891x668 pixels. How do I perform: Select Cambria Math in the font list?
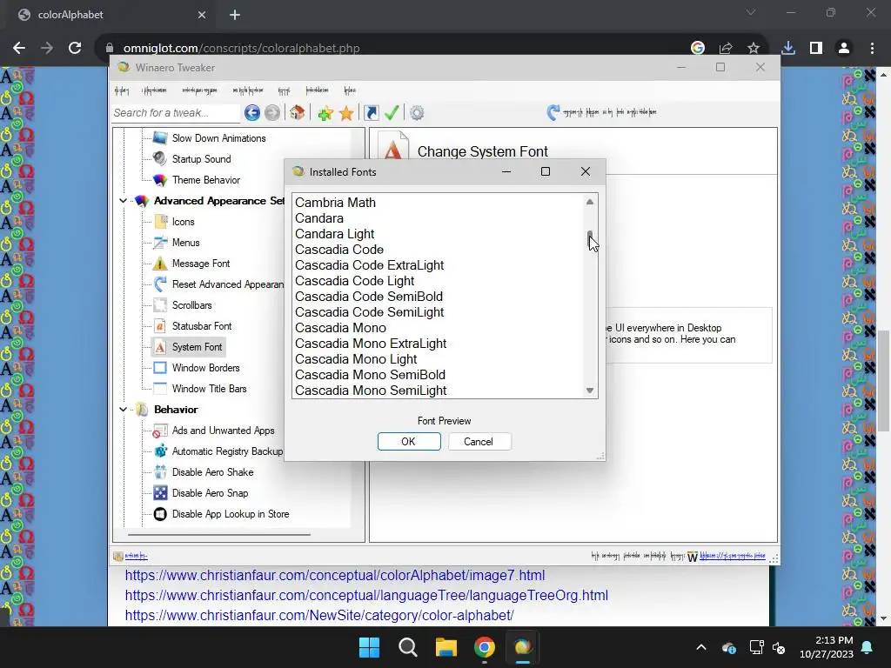335,203
